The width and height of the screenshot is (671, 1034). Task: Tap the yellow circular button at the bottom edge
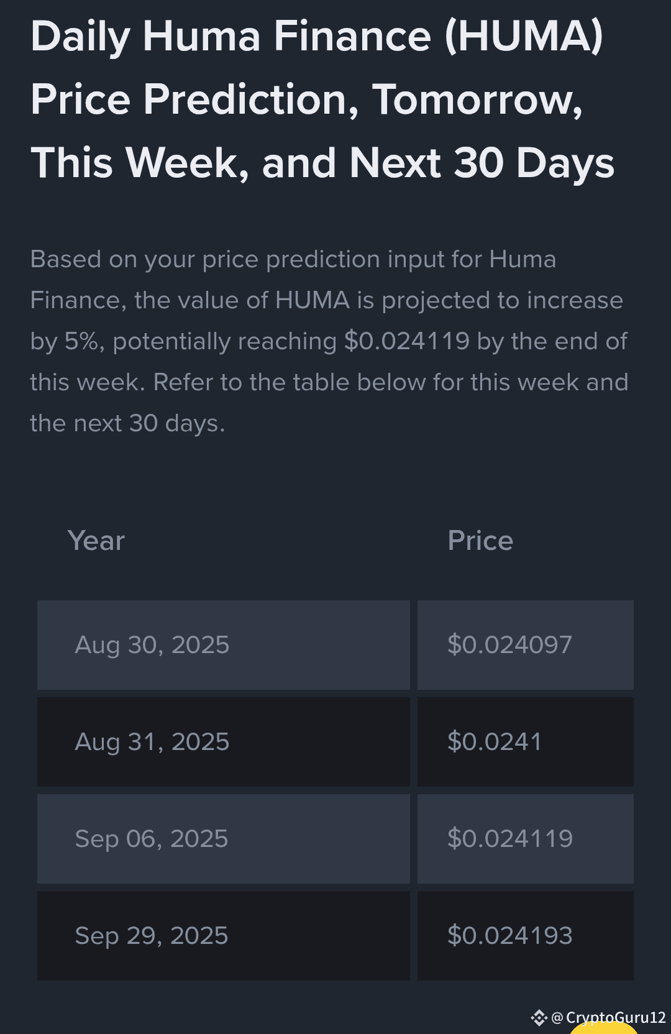604,1028
